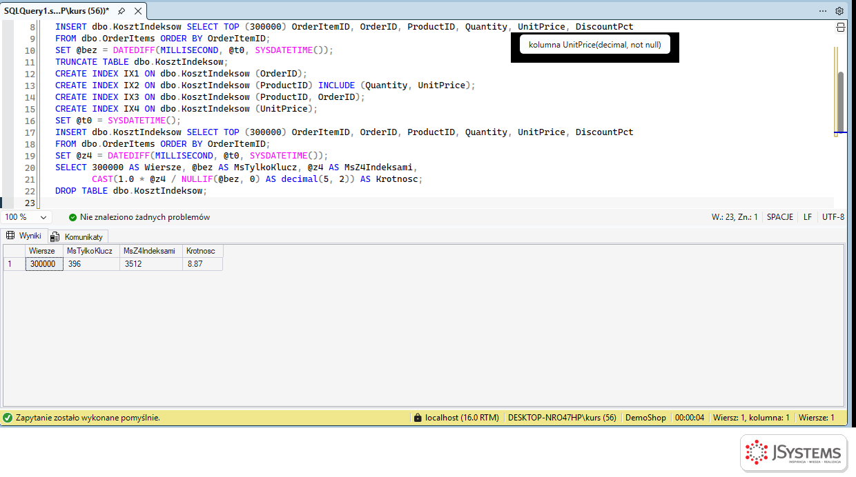Viewport: 856px width, 477px height.
Task: Click 'Wiersz: 1, kolumna: 1' in status bar
Action: [x=751, y=418]
